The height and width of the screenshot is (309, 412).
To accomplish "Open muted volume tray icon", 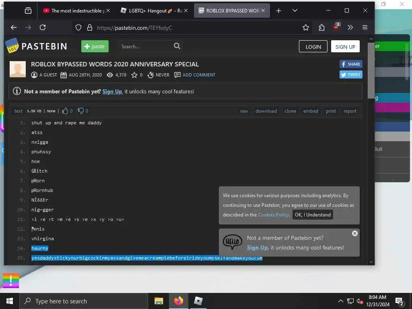I will [x=360, y=301].
